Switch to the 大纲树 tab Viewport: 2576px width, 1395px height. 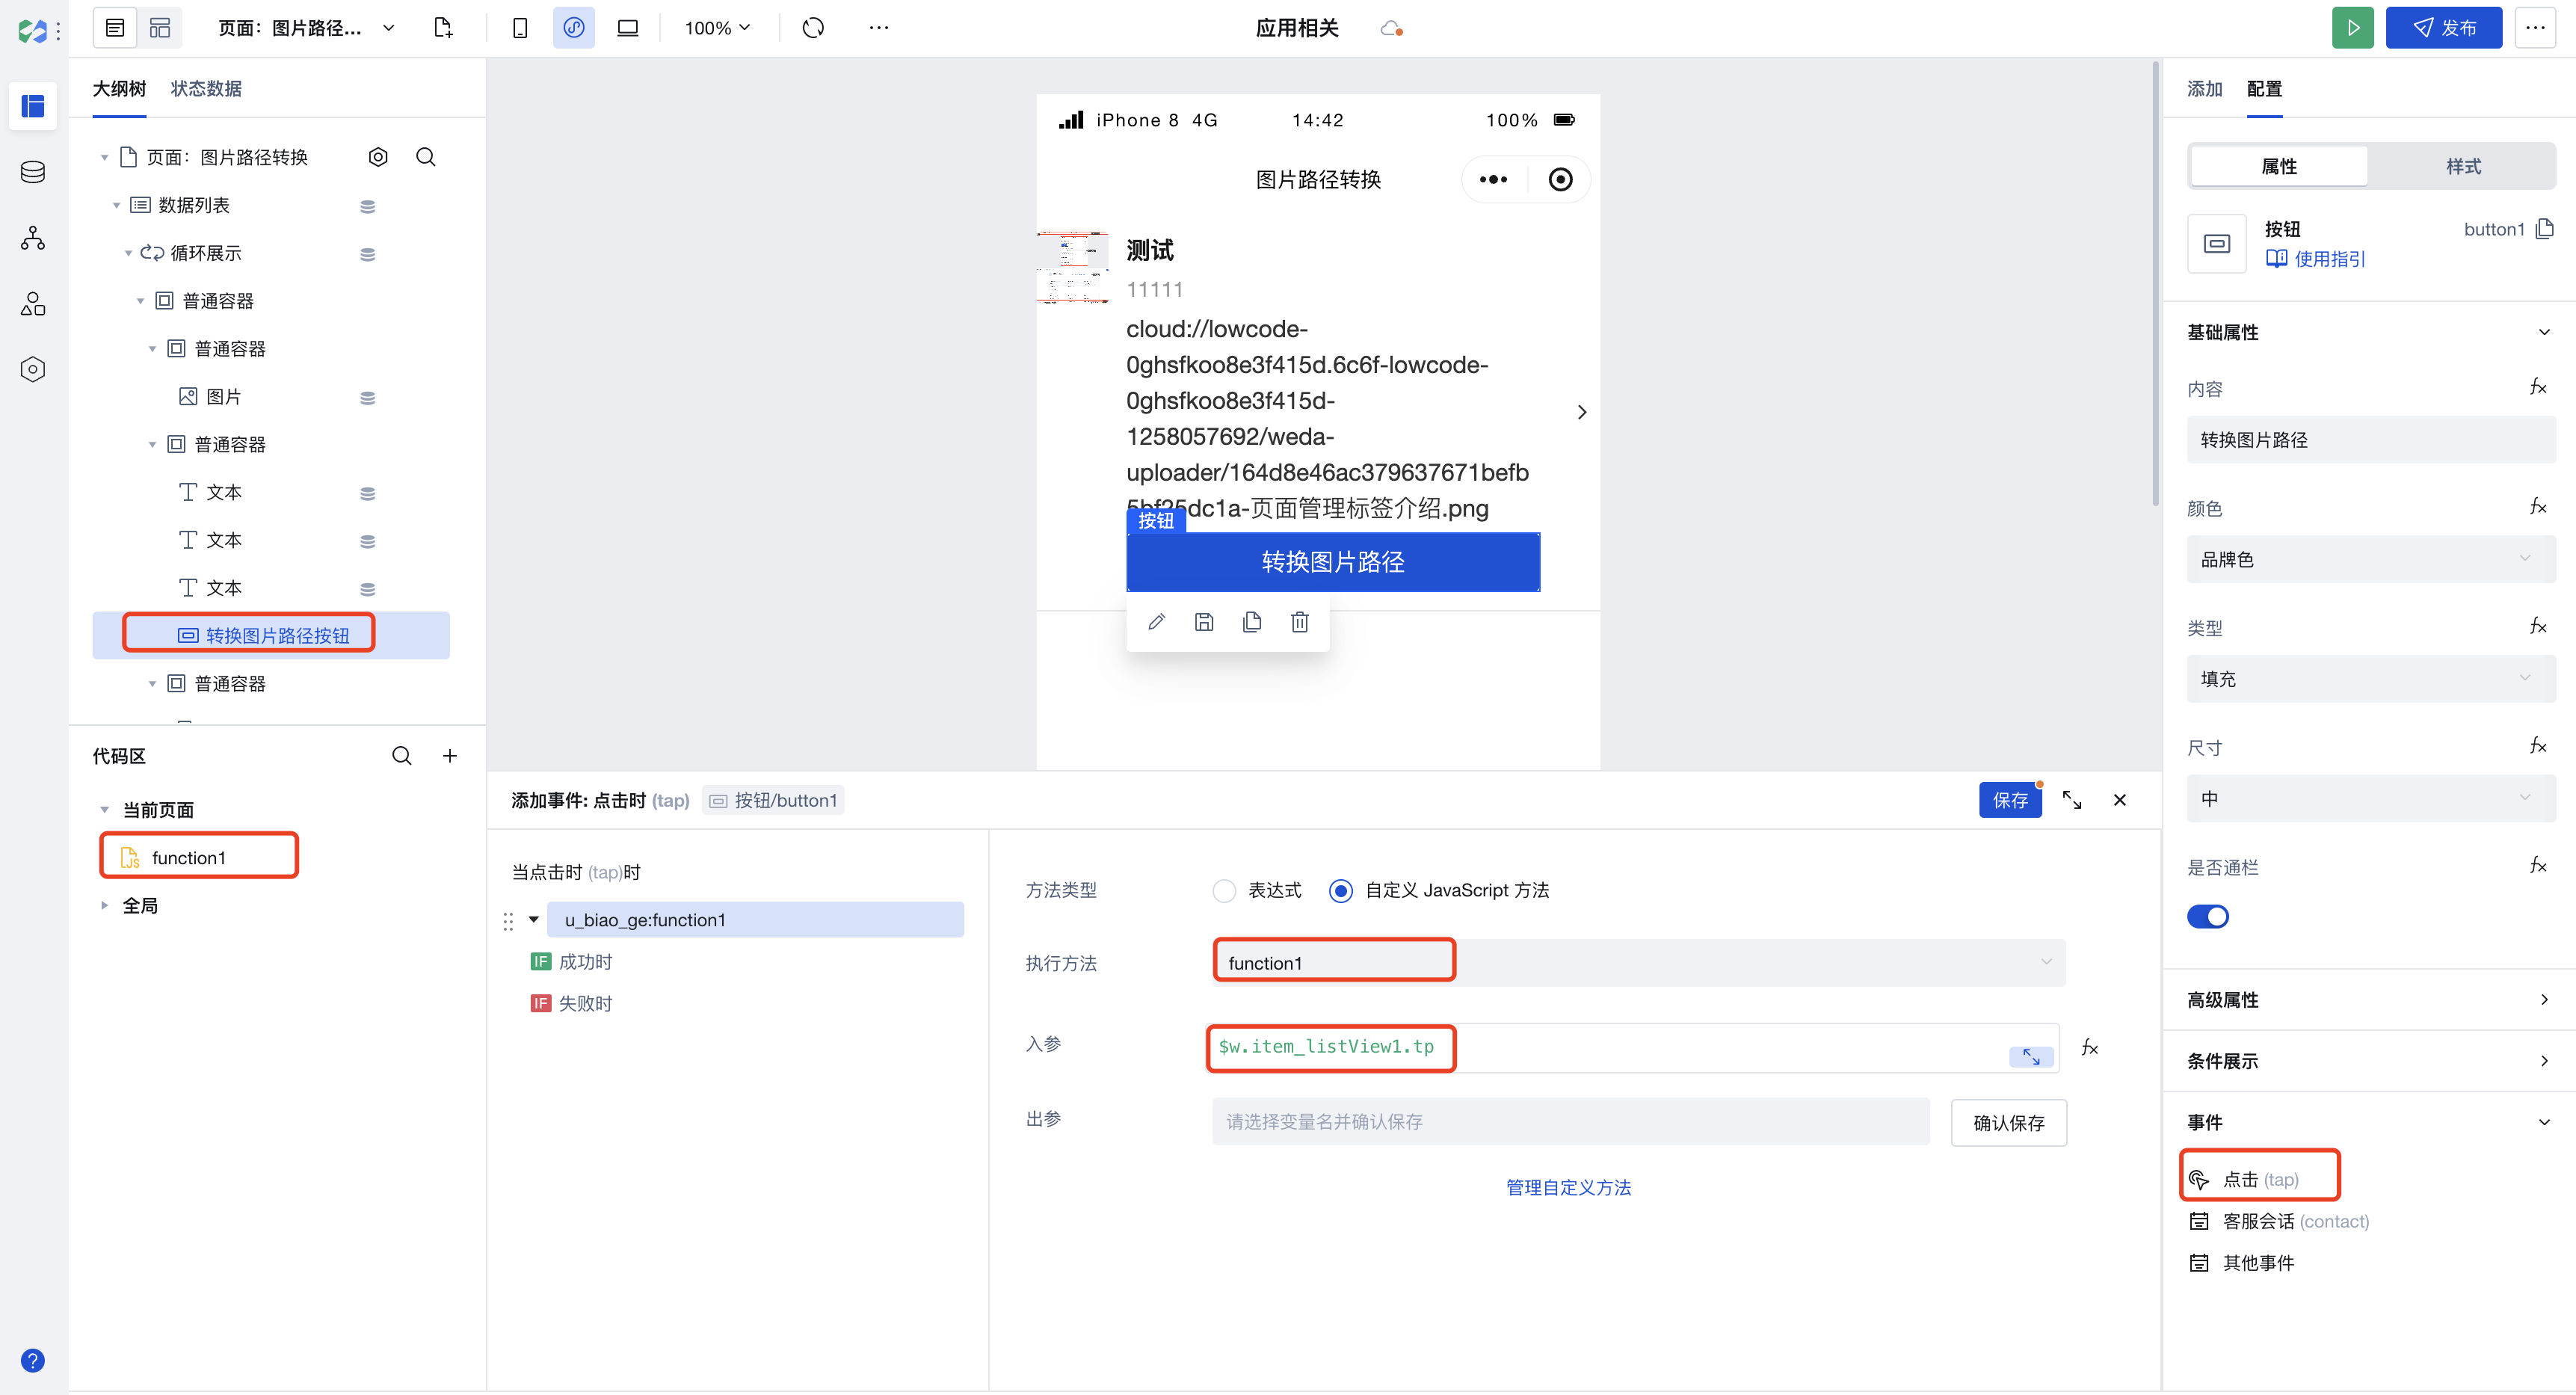pos(119,88)
